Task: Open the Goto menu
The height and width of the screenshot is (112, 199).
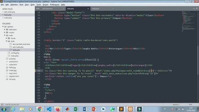Action: click(32, 5)
